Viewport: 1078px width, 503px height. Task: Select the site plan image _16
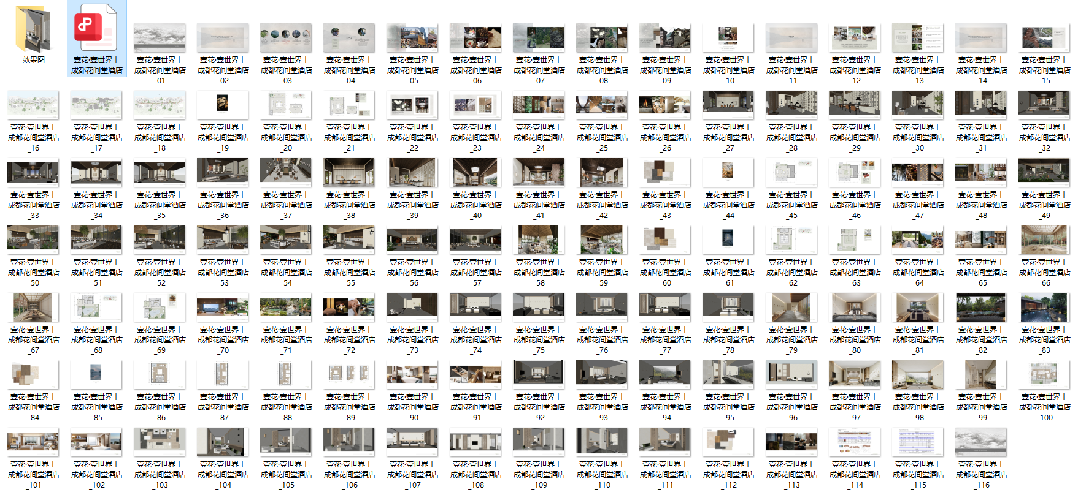point(33,105)
